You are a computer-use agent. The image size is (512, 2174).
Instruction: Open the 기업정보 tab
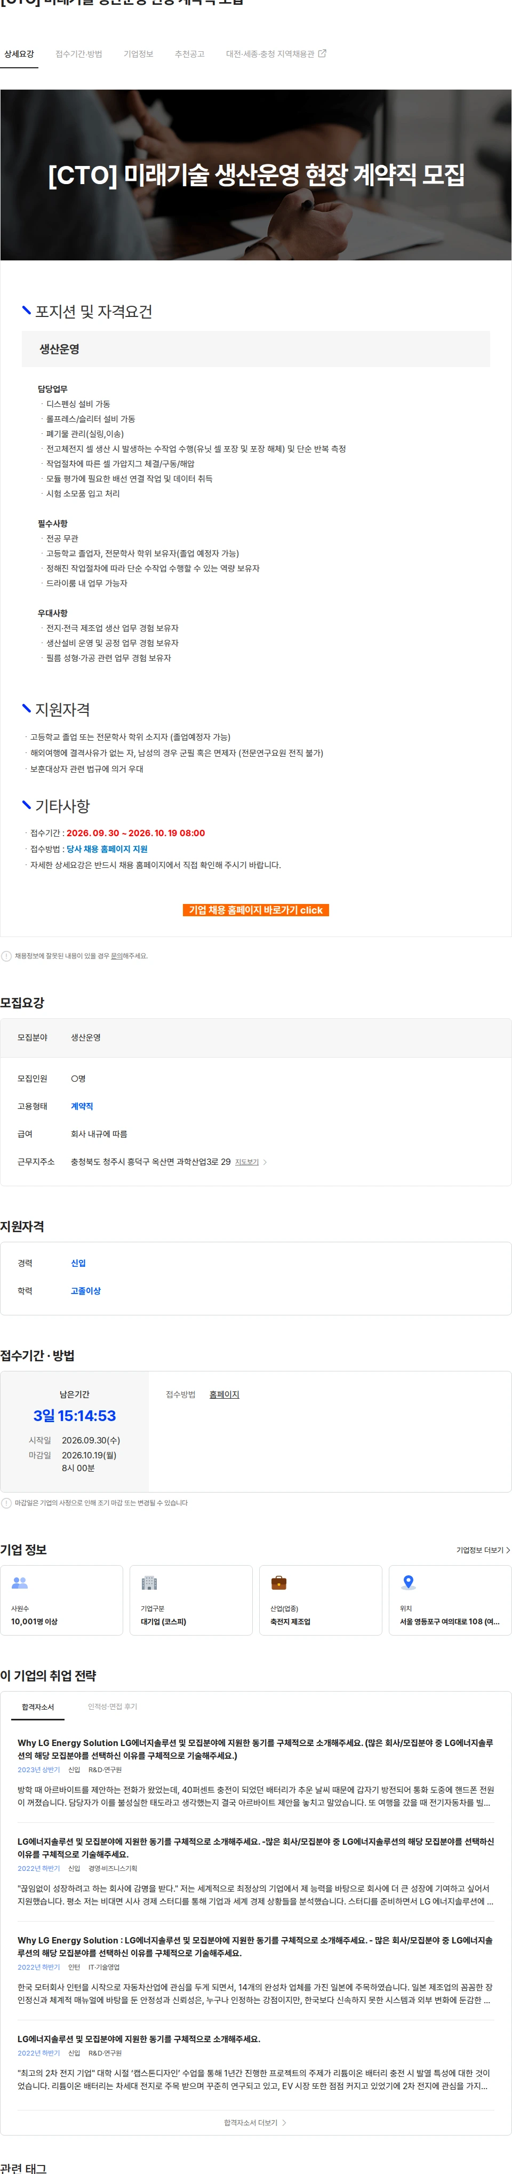(x=138, y=54)
